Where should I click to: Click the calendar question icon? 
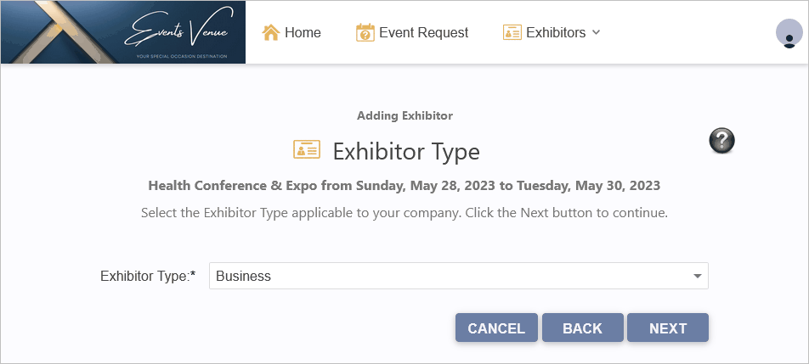365,32
